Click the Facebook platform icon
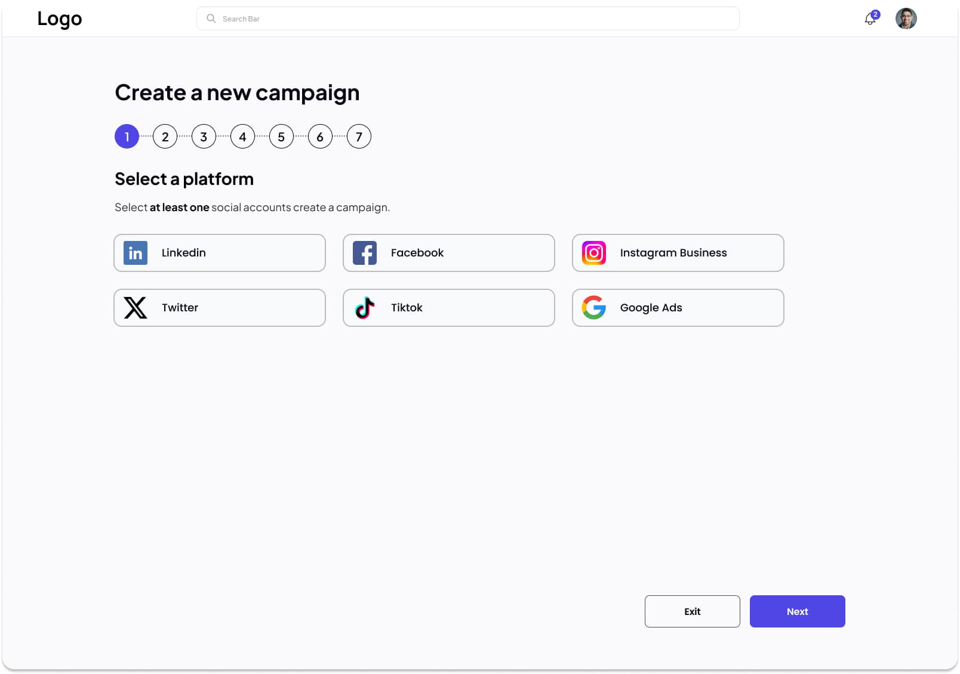This screenshot has height=674, width=960. click(x=364, y=253)
